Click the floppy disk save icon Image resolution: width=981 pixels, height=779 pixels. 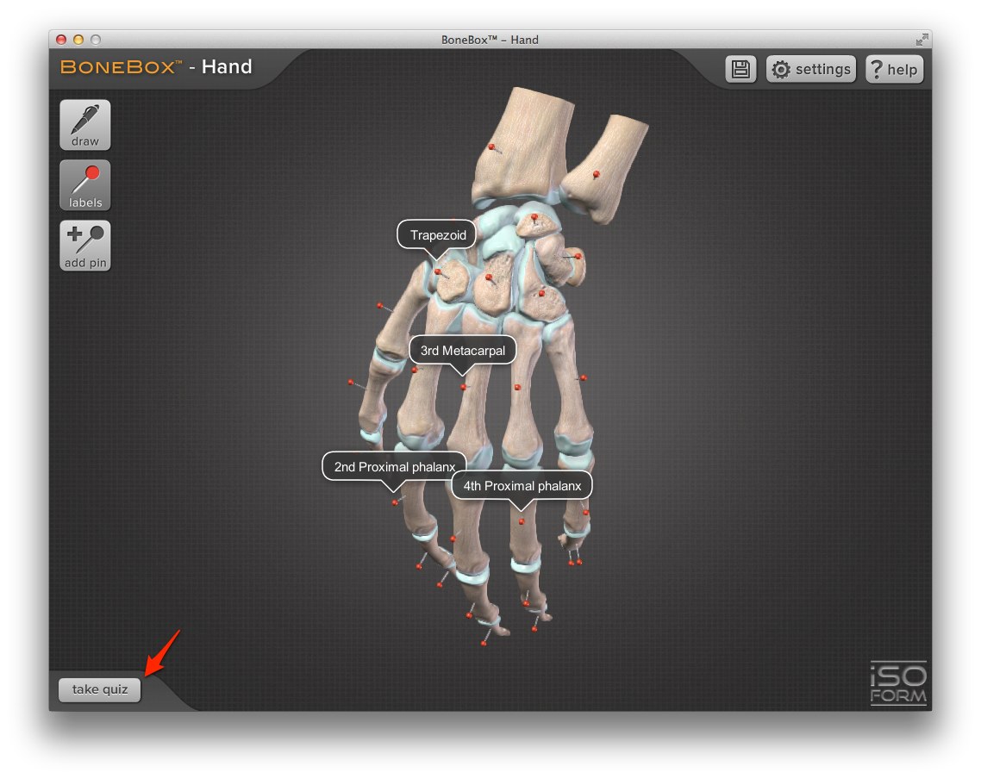pos(740,69)
